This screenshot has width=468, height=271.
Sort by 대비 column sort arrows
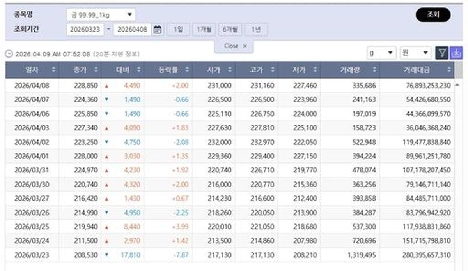click(138, 70)
